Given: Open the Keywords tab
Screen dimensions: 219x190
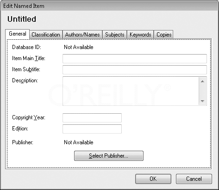Looking at the screenshot, I should 140,35.
